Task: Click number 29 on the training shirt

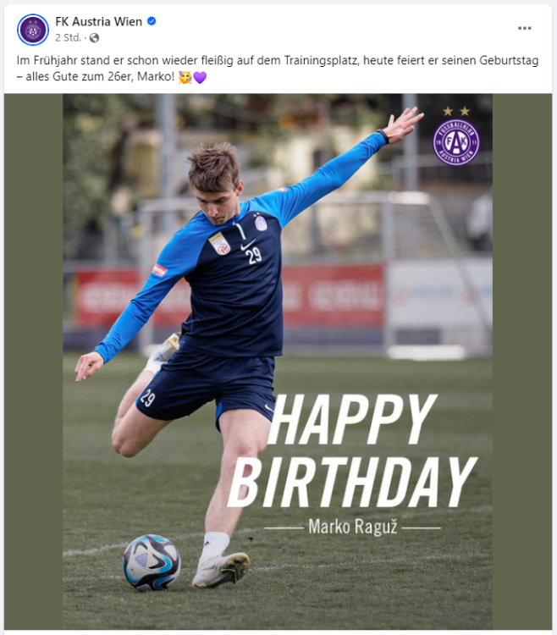Action: point(255,255)
